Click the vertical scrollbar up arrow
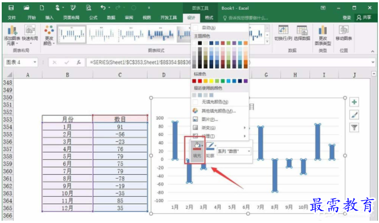 pos(374,73)
